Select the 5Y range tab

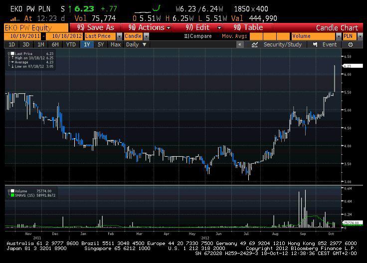tap(101, 44)
